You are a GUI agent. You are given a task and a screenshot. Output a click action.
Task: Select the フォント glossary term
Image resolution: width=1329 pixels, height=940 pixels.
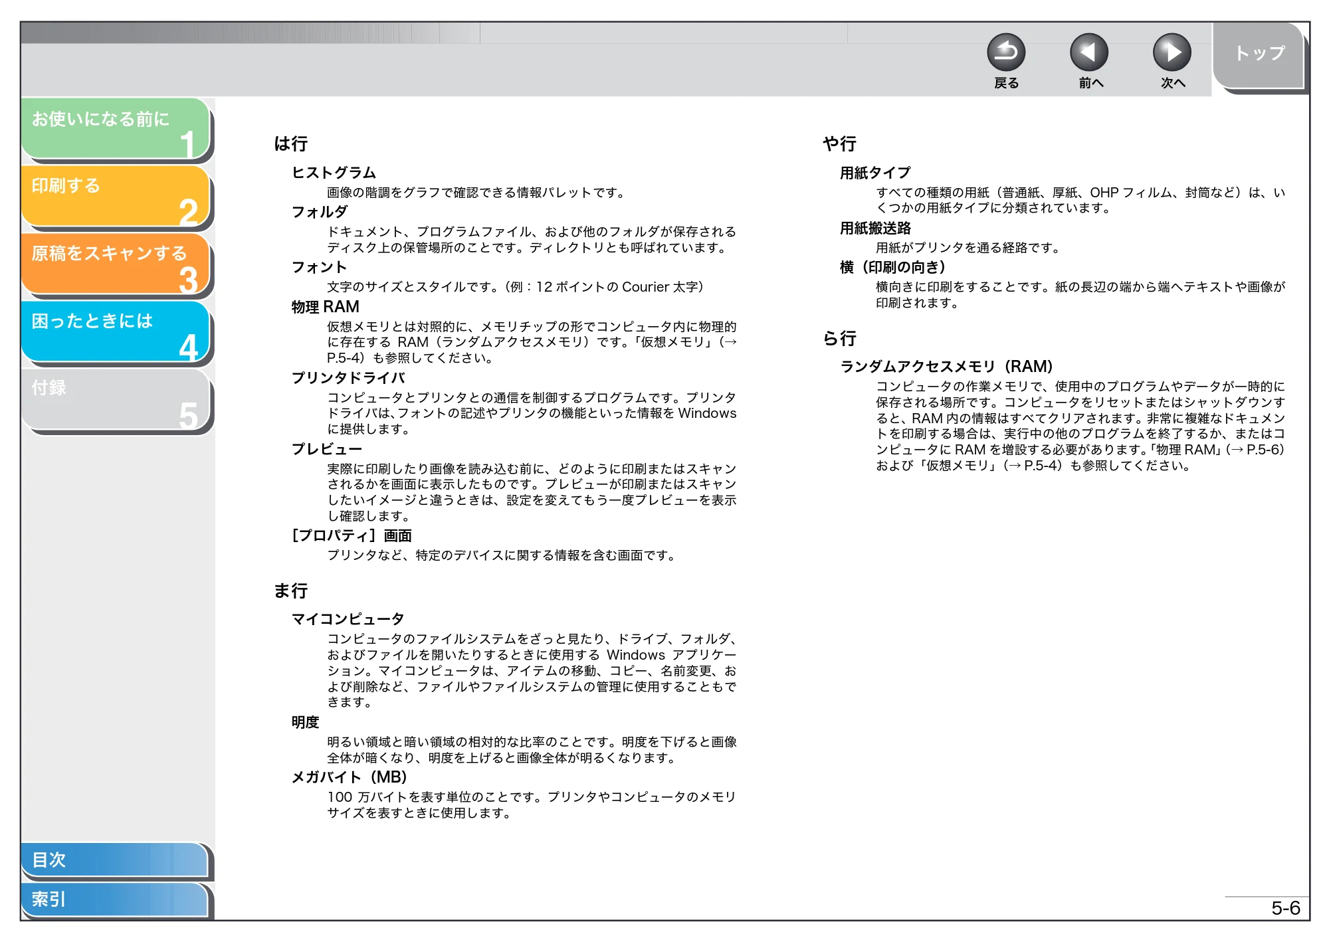(x=320, y=267)
